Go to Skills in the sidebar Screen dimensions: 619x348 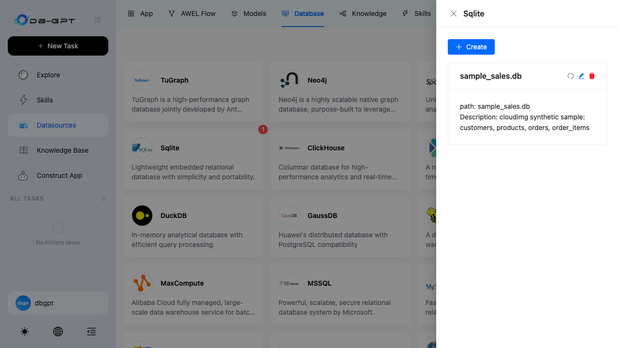click(x=58, y=100)
